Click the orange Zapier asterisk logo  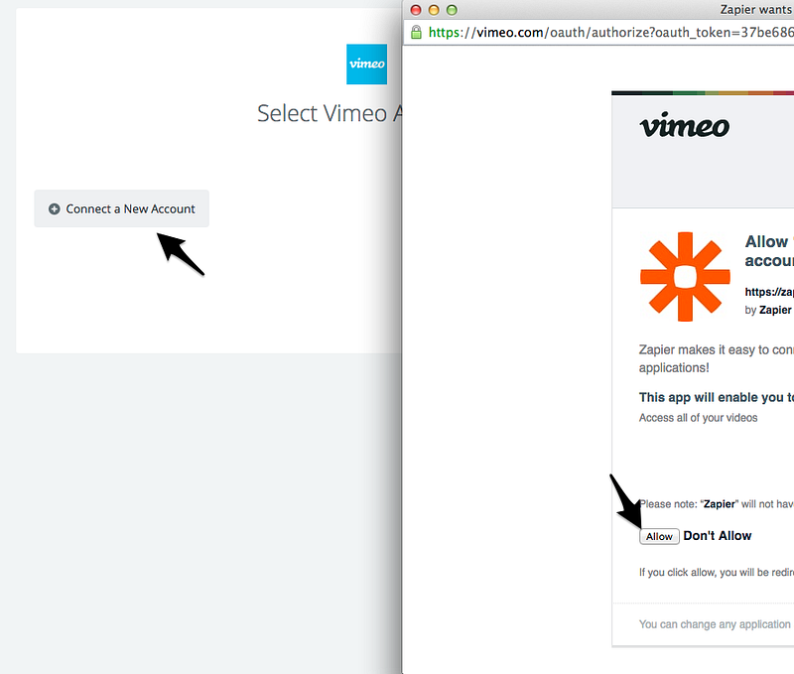(x=685, y=277)
